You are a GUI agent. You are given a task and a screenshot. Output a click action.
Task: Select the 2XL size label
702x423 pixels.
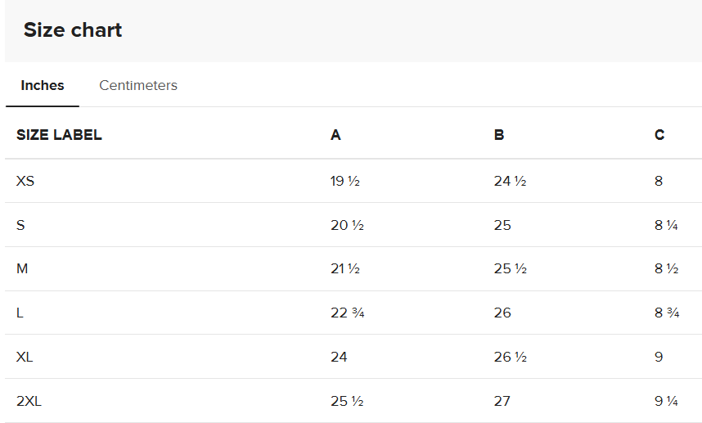click(x=29, y=401)
